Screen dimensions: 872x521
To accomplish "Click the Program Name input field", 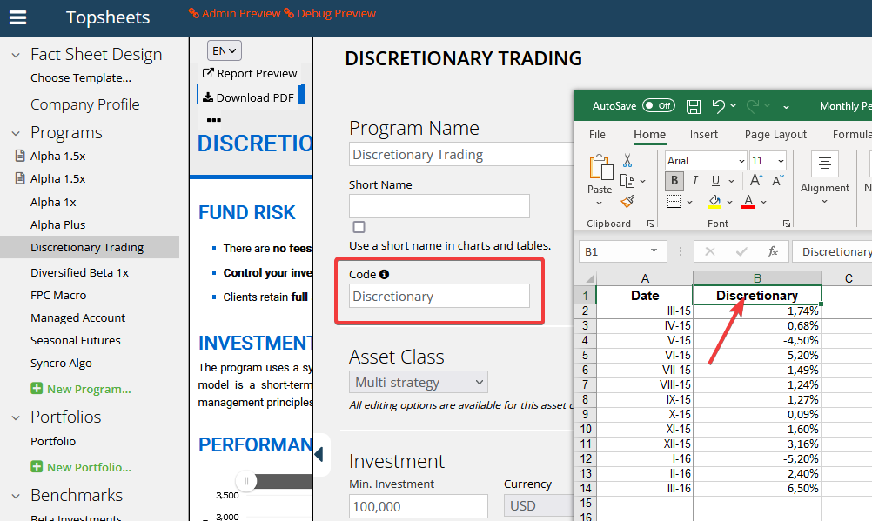I will (x=461, y=155).
